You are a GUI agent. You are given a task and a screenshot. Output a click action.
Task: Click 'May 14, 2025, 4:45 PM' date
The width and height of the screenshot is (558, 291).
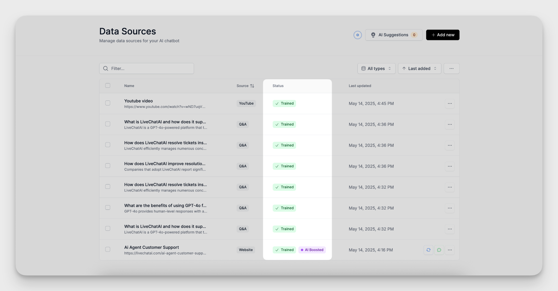(x=371, y=104)
